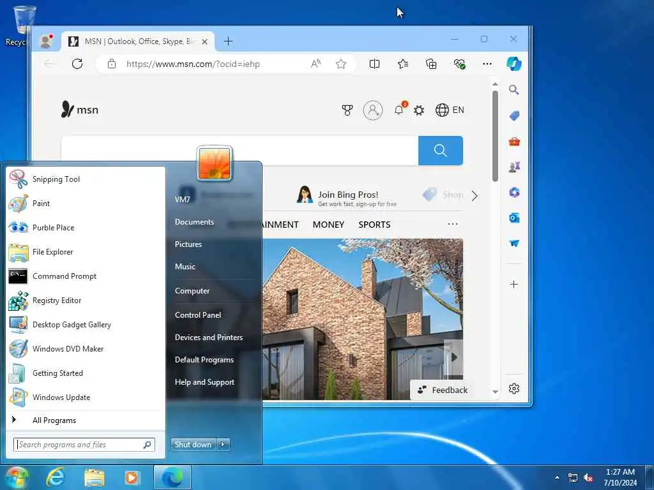Launch Command Prompt
Screen dimensions: 654x490
tap(86, 276)
